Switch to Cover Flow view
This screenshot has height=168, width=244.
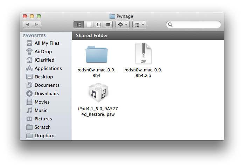(x=108, y=24)
